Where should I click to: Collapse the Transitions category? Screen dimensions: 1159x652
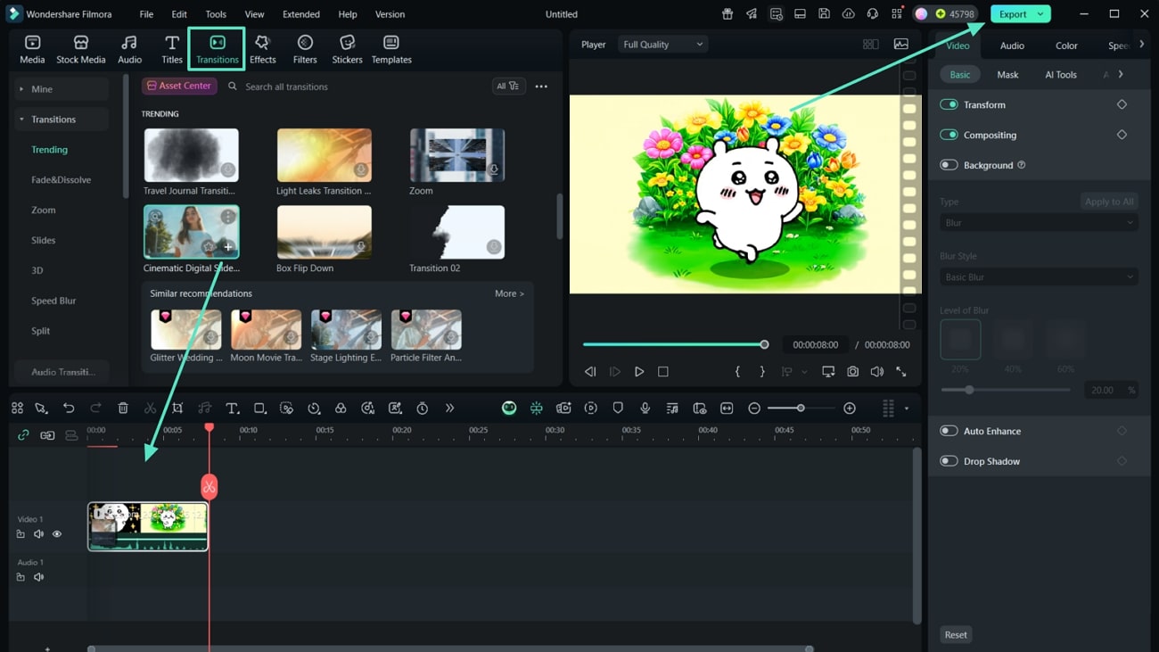[x=62, y=120]
